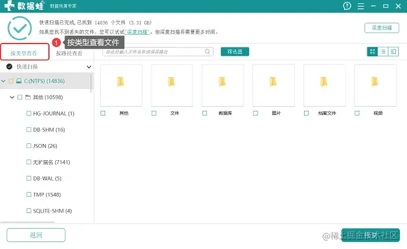Collapse the 快速扫描 section chevron
Viewport: 407px width, 249px height.
point(89,67)
